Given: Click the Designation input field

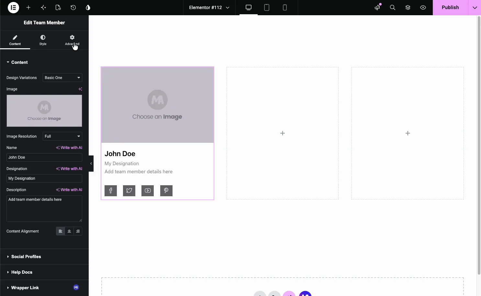Looking at the screenshot, I should (x=44, y=178).
